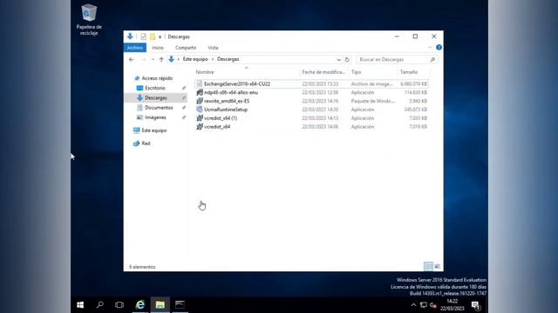
Task: Open Documentos in the navigation pane
Action: click(159, 108)
